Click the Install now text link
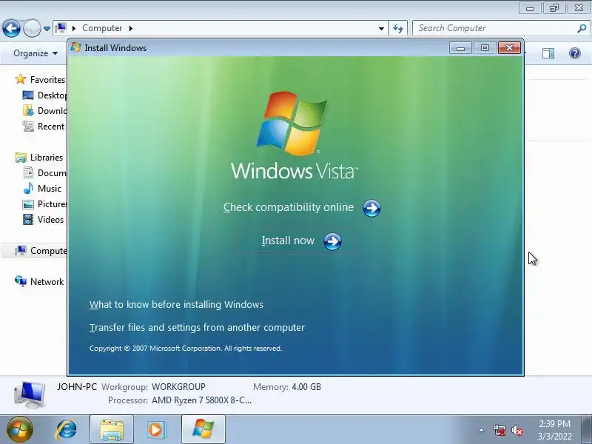Viewport: 592px width, 444px height. pyautogui.click(x=288, y=240)
